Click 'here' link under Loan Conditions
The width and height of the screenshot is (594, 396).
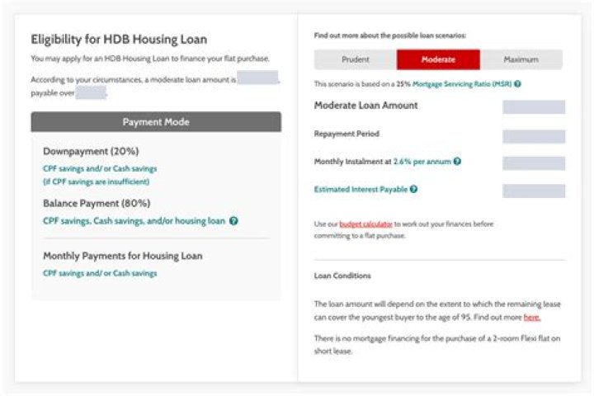coord(532,317)
